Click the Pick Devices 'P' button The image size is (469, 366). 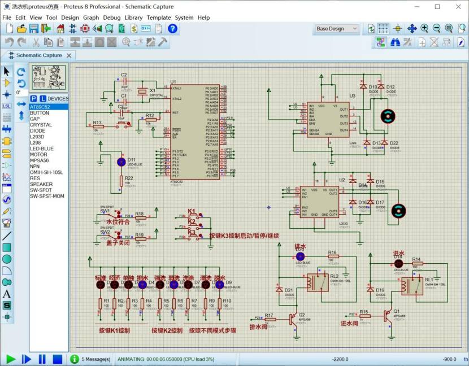click(33, 98)
